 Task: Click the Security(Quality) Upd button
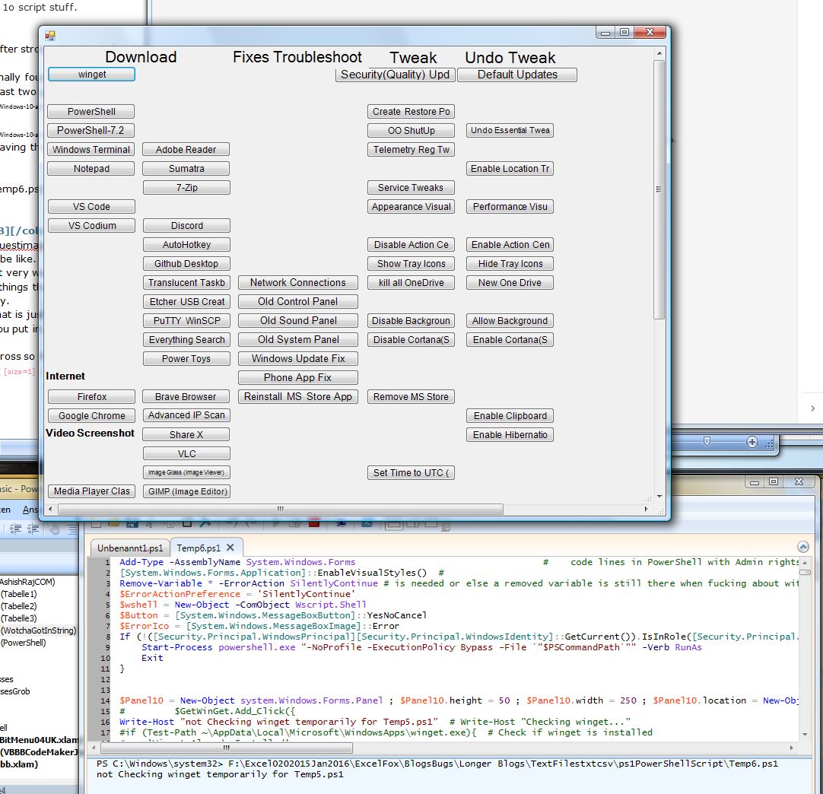pyautogui.click(x=396, y=75)
